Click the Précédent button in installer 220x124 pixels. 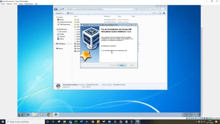coord(113,65)
